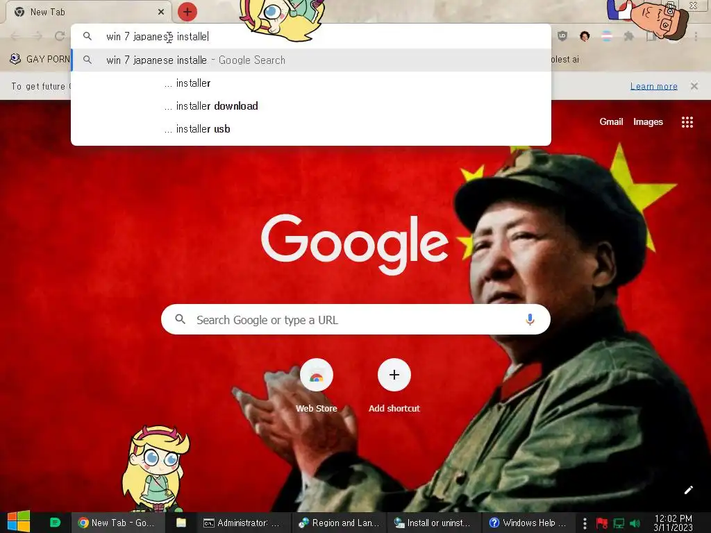Image resolution: width=711 pixels, height=533 pixels.
Task: Open Chrome three-dot menu
Action: [696, 36]
